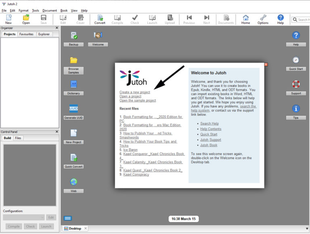Viewport: 310px width, 234px height.
Task: Click the Jutoh Book link
Action: [x=209, y=145]
